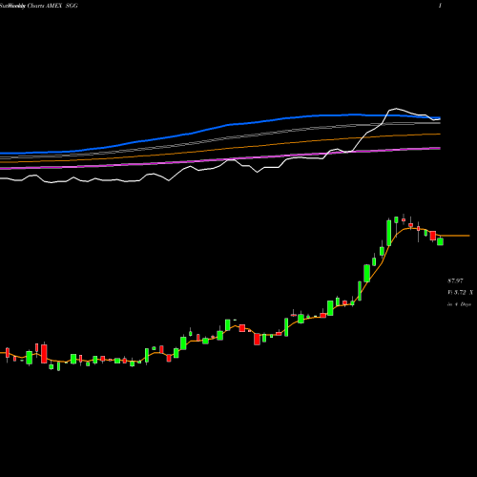Select the last green candle at chart's right end

[x=440, y=241]
